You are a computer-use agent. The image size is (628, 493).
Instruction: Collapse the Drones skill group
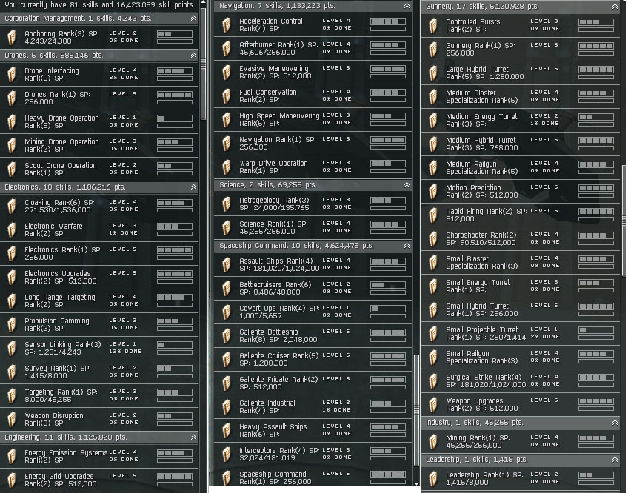193,56
